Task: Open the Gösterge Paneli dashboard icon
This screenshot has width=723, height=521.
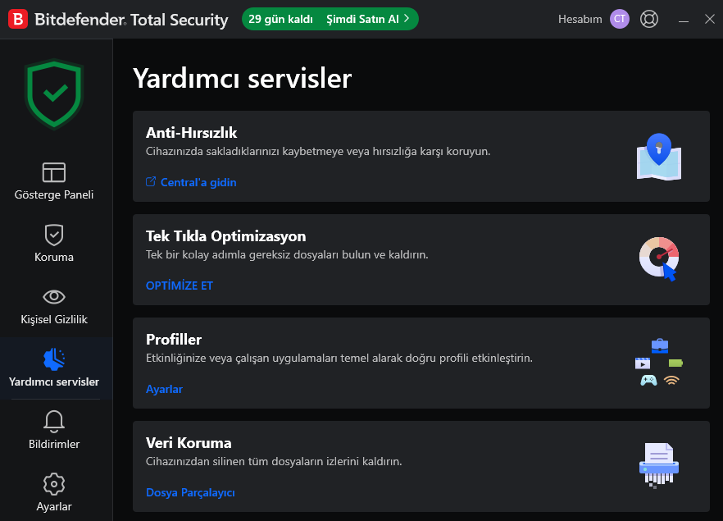Action: point(54,172)
